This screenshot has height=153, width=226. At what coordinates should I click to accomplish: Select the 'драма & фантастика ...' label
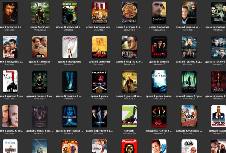click(70, 131)
